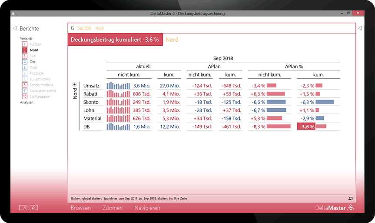The width and height of the screenshot is (375, 223).
Task: Click the Deckungsbeitrag kumuliert headline box
Action: (115, 40)
